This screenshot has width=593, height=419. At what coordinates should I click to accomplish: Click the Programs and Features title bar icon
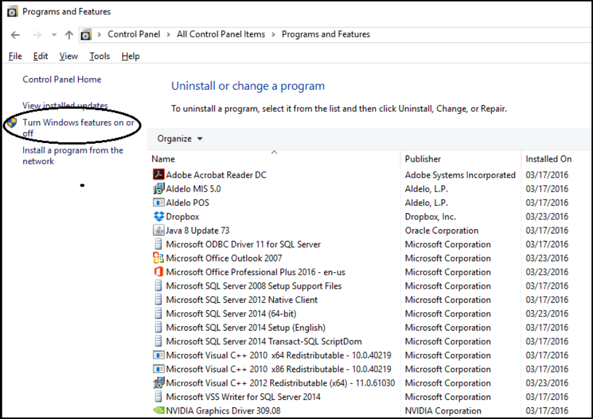pyautogui.click(x=12, y=12)
